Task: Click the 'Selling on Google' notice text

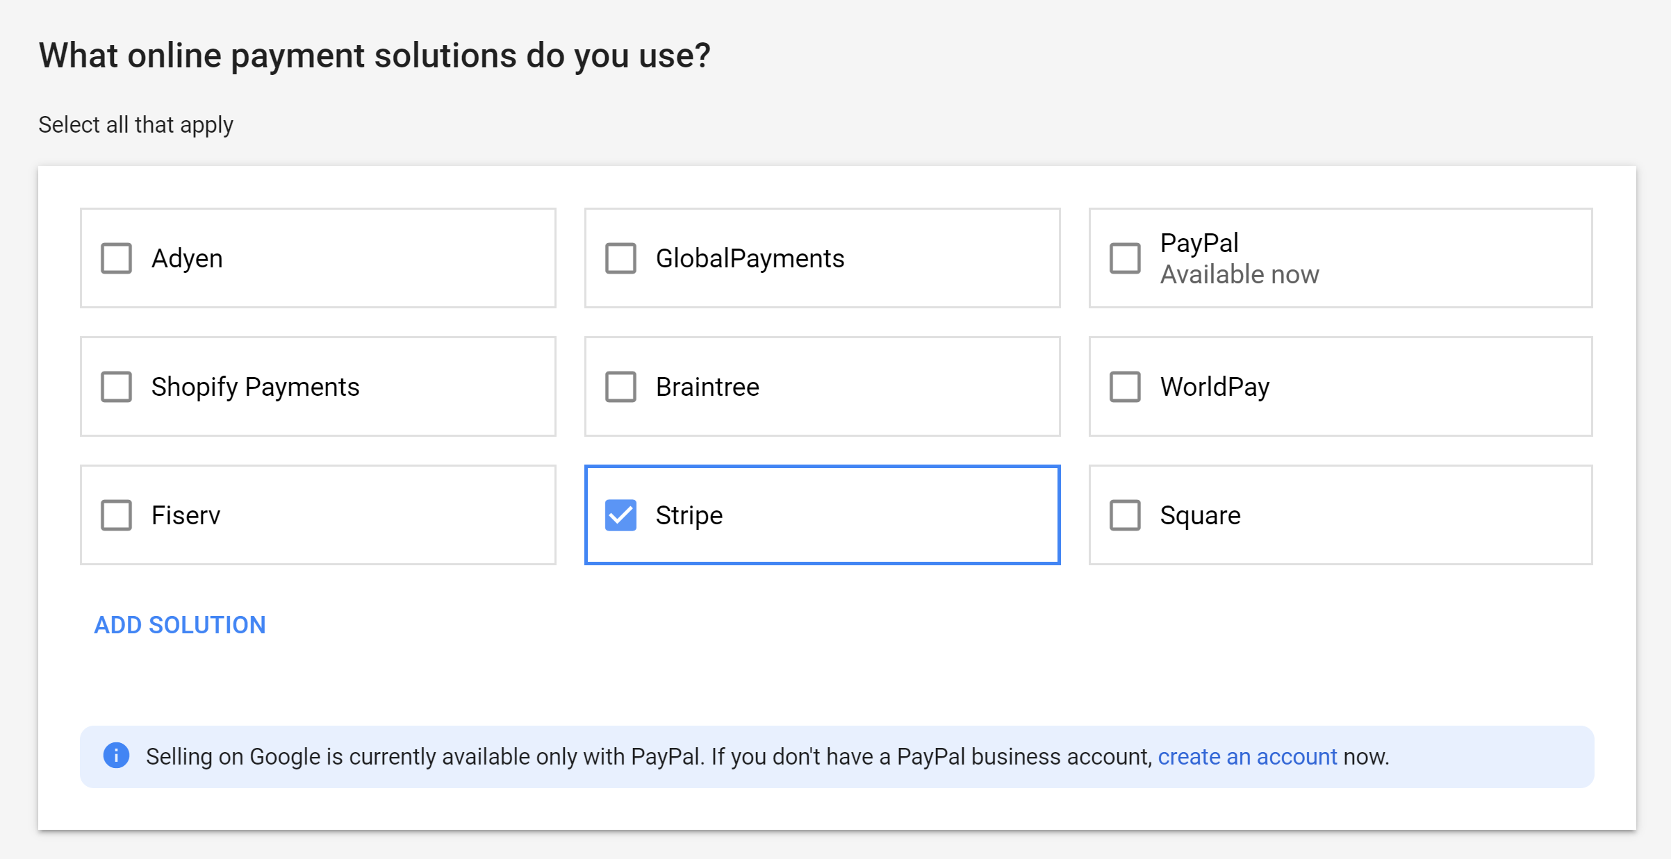Action: click(x=767, y=756)
